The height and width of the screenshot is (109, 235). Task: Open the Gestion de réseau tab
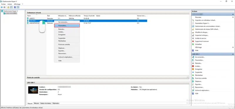point(46,103)
